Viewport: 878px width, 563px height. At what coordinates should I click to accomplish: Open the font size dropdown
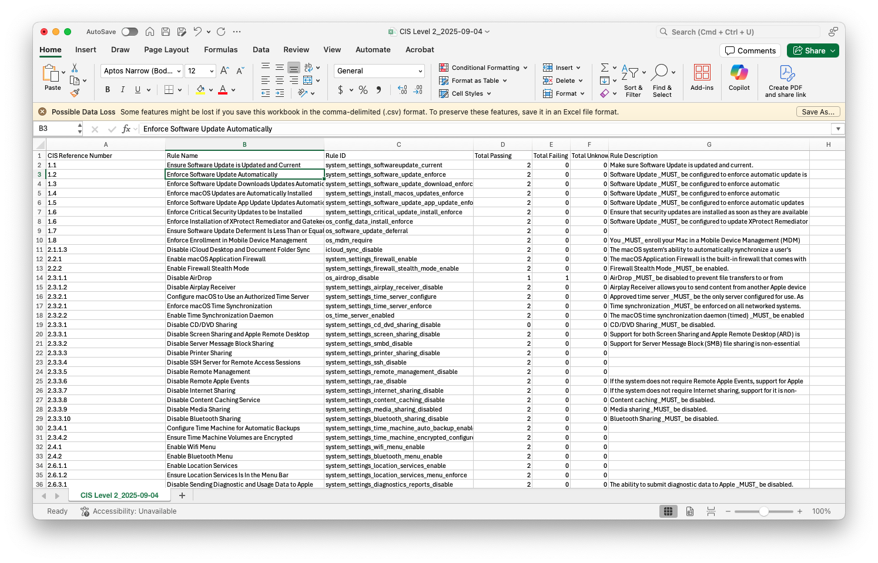click(x=211, y=71)
